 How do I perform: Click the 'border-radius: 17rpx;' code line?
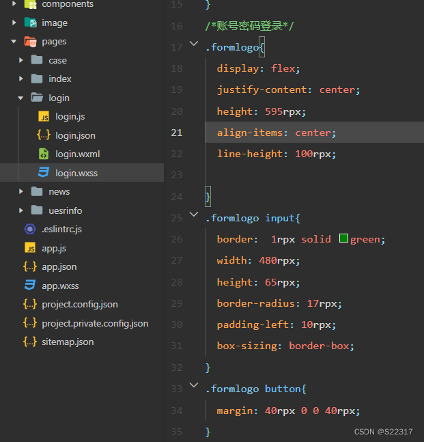[x=279, y=303]
